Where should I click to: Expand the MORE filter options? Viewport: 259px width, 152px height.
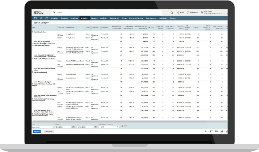[x=124, y=126]
